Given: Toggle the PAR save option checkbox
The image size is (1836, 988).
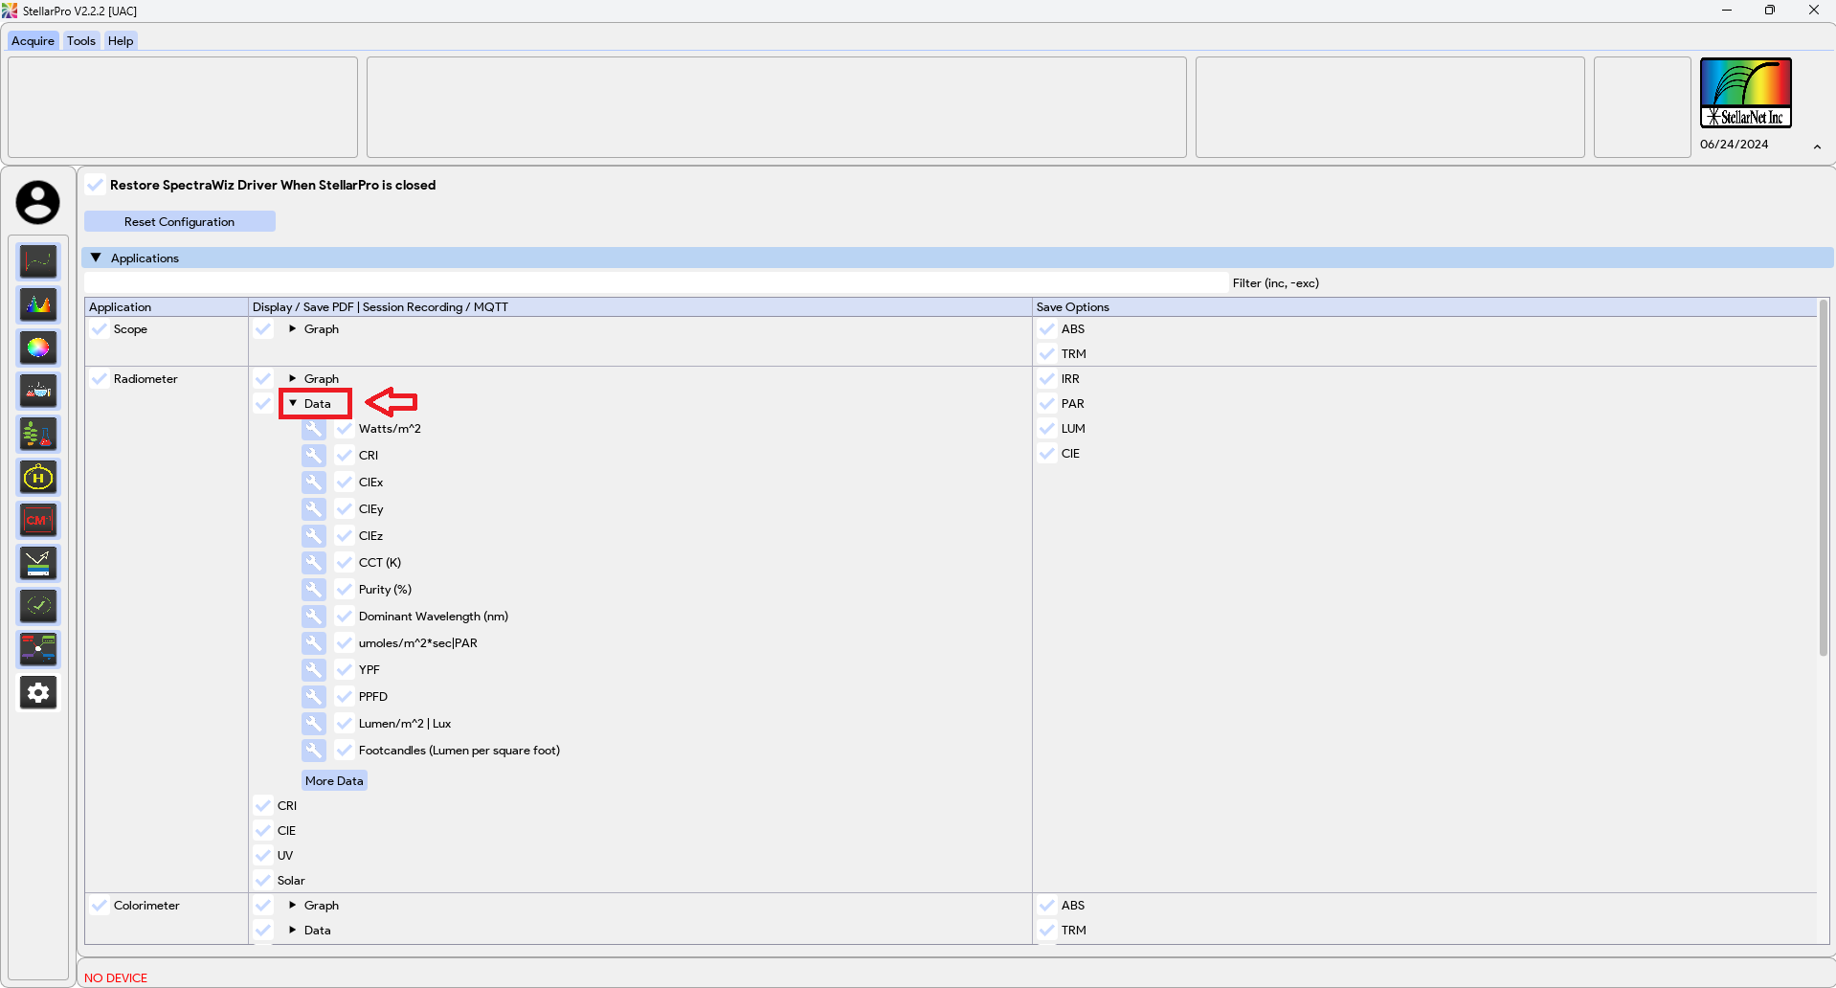Looking at the screenshot, I should [1047, 404].
